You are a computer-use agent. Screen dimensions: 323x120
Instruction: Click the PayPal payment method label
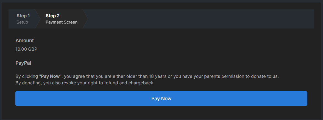pos(23,63)
